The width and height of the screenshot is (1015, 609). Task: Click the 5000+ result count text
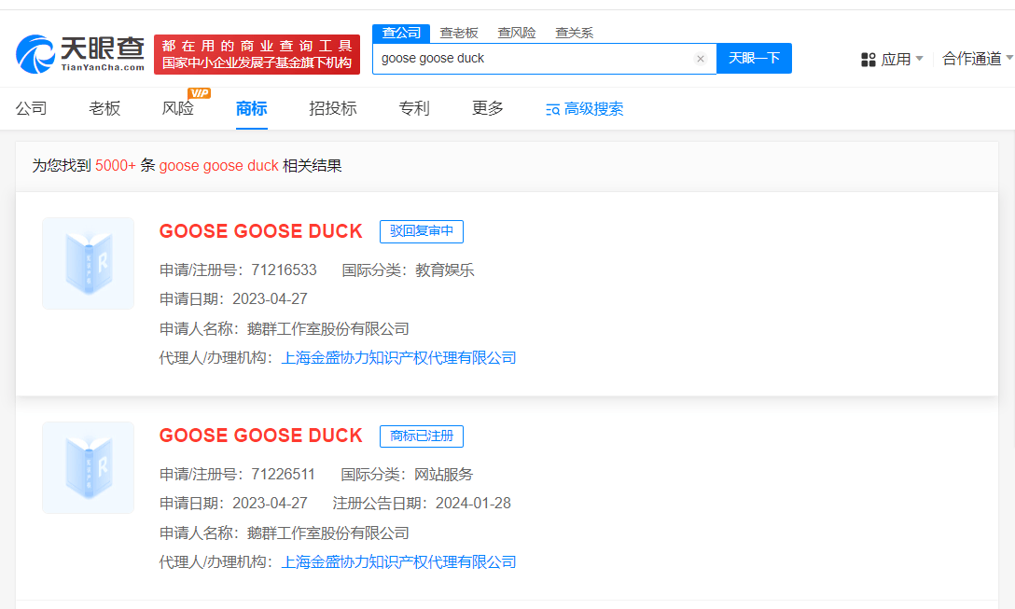116,166
